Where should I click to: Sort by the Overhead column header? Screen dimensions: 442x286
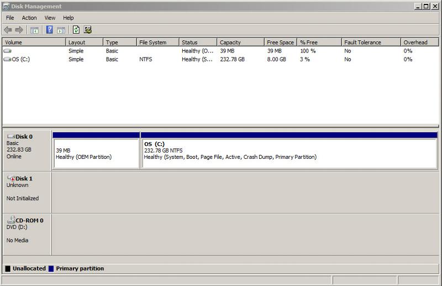420,43
